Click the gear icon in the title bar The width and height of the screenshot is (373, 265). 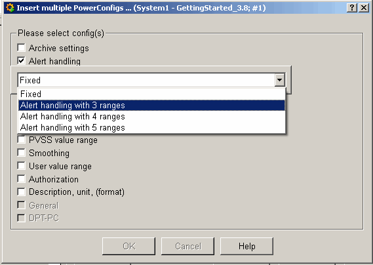[x=10, y=8]
